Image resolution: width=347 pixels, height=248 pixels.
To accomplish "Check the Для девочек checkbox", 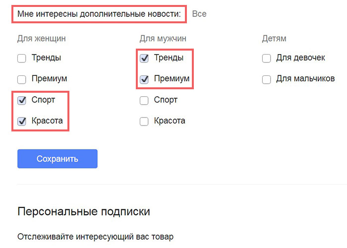I will 267,59.
